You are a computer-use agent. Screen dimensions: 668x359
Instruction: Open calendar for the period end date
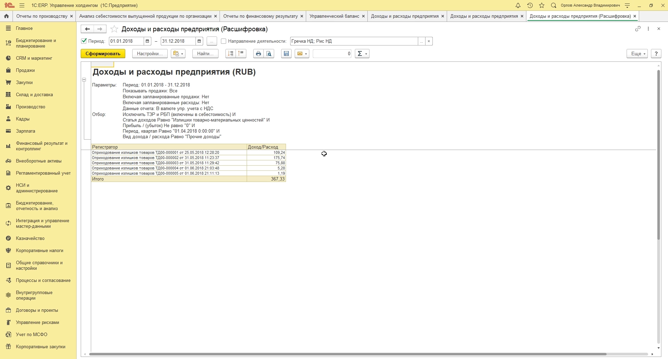point(199,41)
